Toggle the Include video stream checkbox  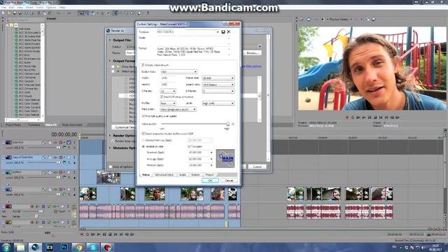tap(143, 65)
